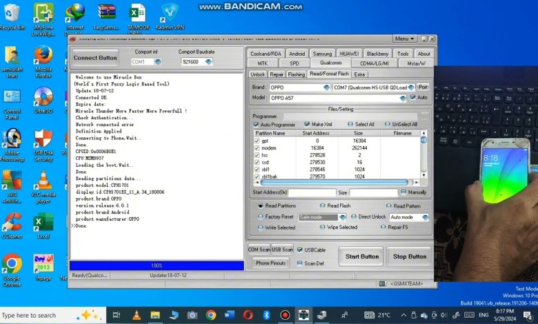The image size is (538, 324).
Task: Open the Extra sub-tab
Action: coord(359,74)
